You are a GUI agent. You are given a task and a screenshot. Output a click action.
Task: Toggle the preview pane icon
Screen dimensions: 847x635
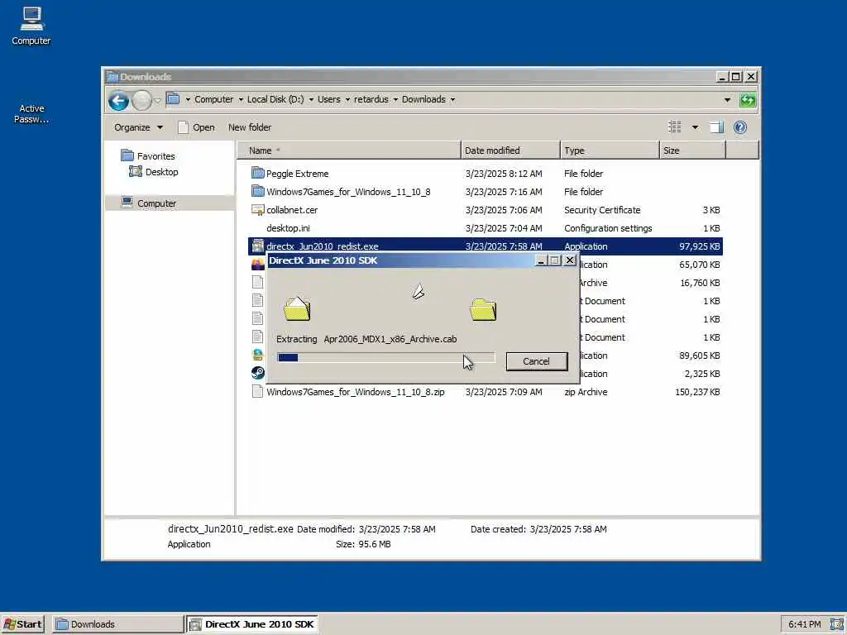click(717, 127)
